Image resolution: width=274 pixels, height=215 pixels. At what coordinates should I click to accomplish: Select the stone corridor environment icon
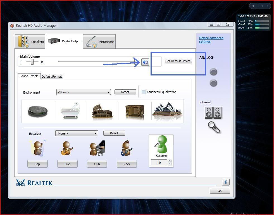click(x=135, y=112)
